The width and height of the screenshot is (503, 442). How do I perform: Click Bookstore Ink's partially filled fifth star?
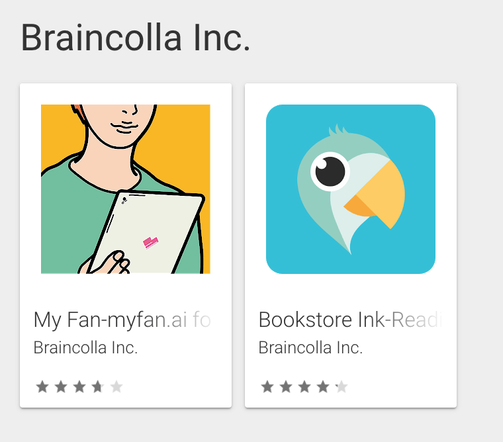click(x=342, y=386)
